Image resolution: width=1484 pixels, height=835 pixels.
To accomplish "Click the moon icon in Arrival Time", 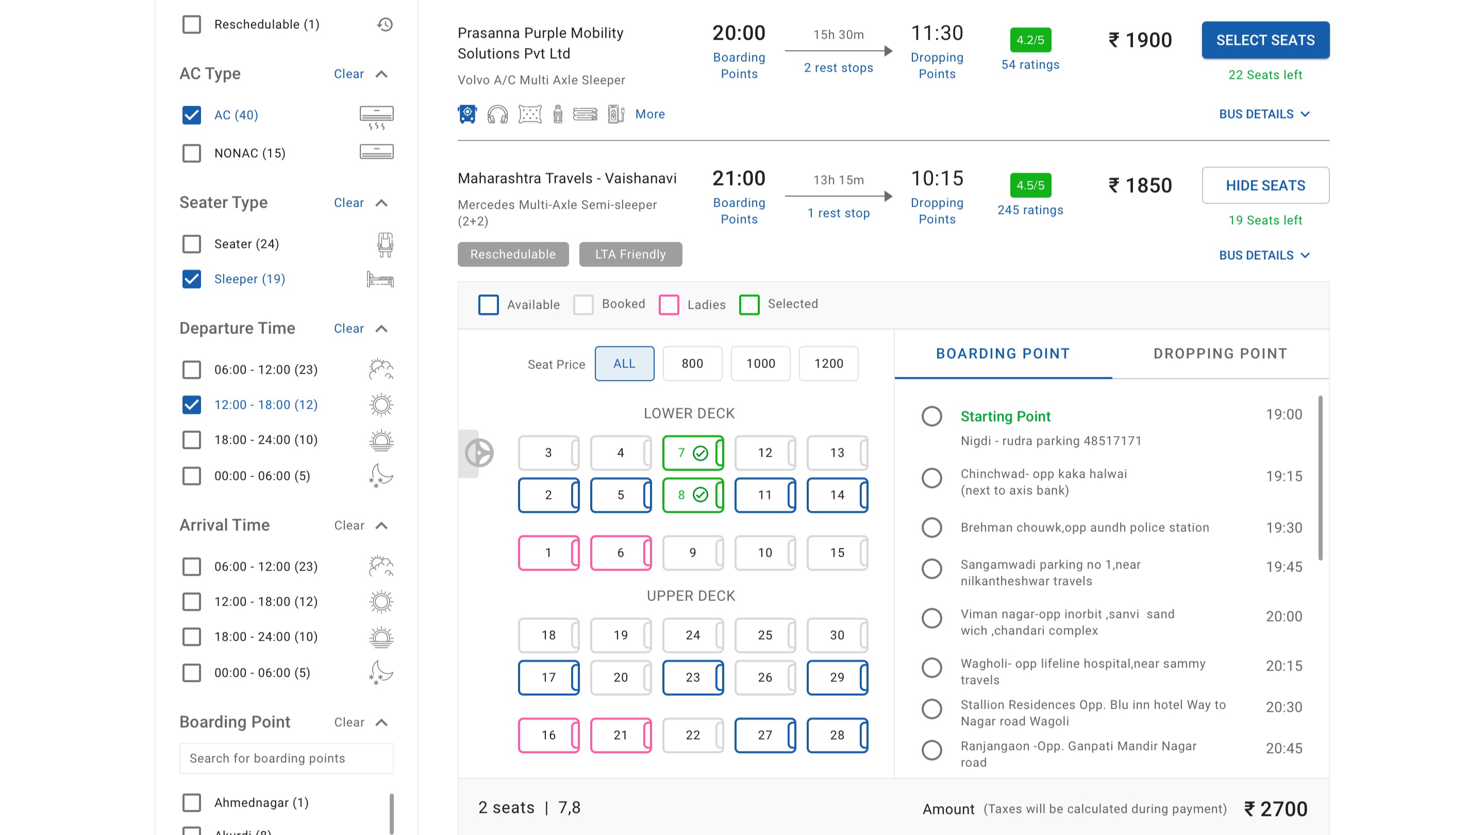I will point(381,673).
